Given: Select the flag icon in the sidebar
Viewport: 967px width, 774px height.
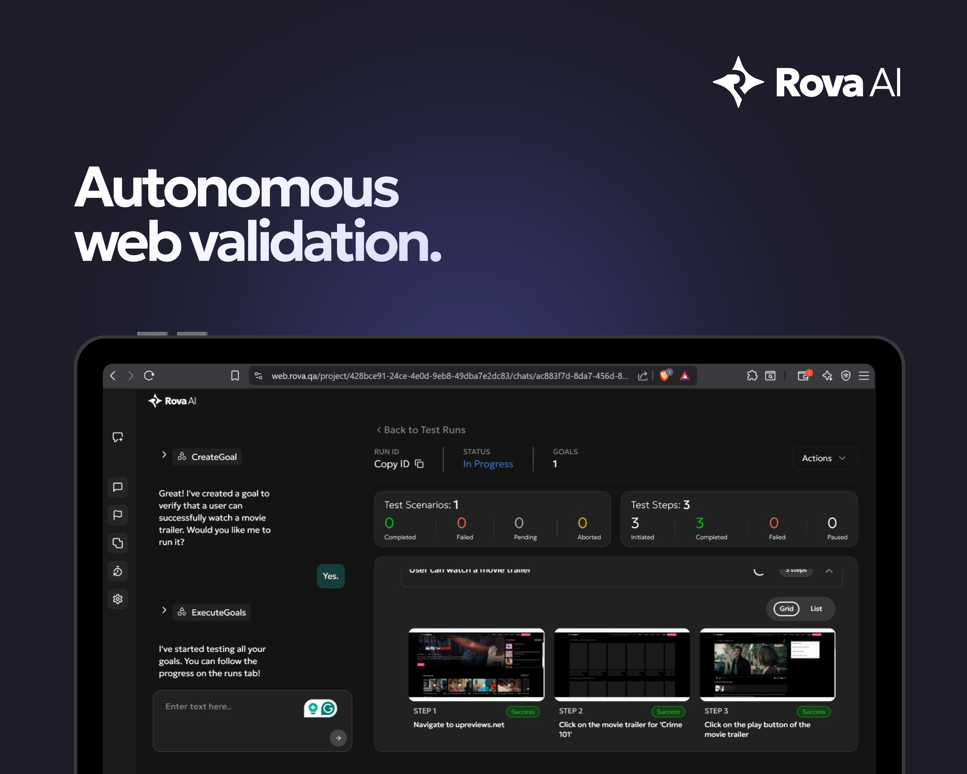Looking at the screenshot, I should (x=117, y=515).
